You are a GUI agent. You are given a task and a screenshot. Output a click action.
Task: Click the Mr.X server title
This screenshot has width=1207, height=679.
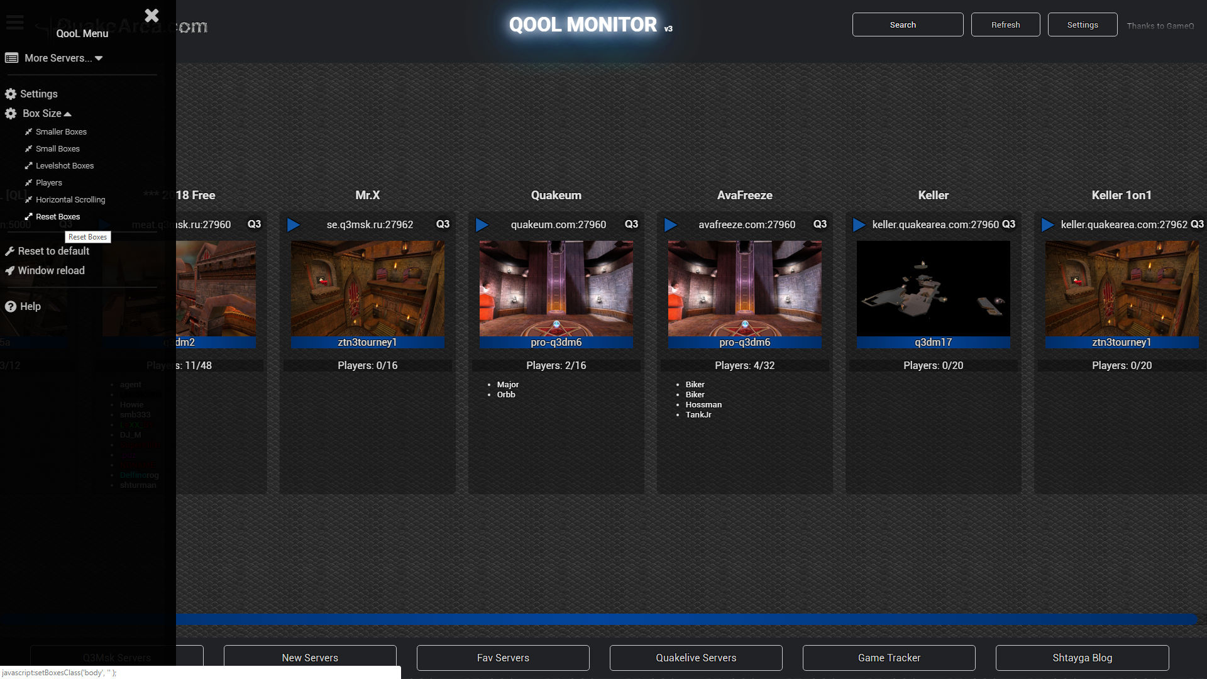368,195
